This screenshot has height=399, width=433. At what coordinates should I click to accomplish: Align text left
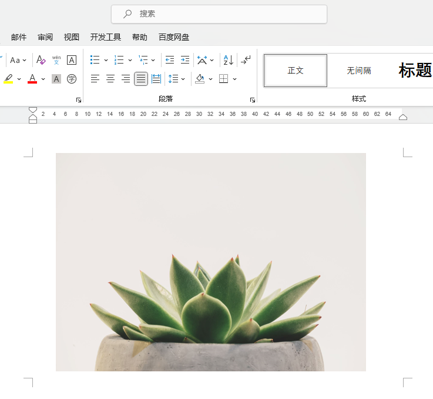(x=95, y=79)
